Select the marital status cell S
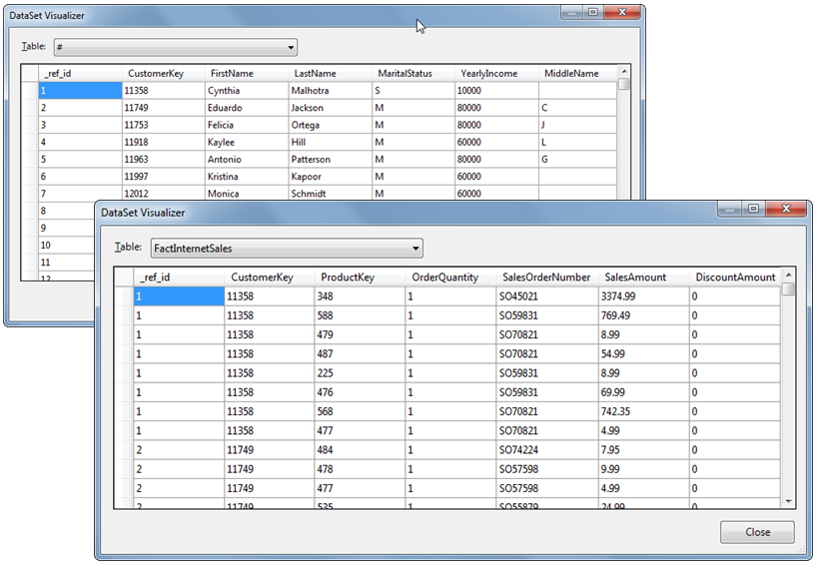Viewport: 820px width, 568px height. pos(413,91)
